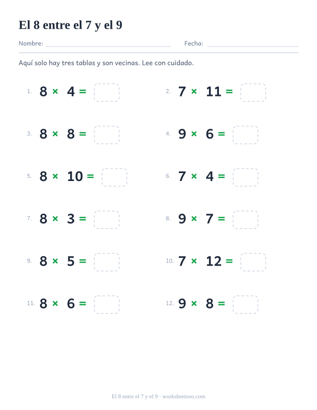Click the instruction sentence about three tables

pos(106,63)
